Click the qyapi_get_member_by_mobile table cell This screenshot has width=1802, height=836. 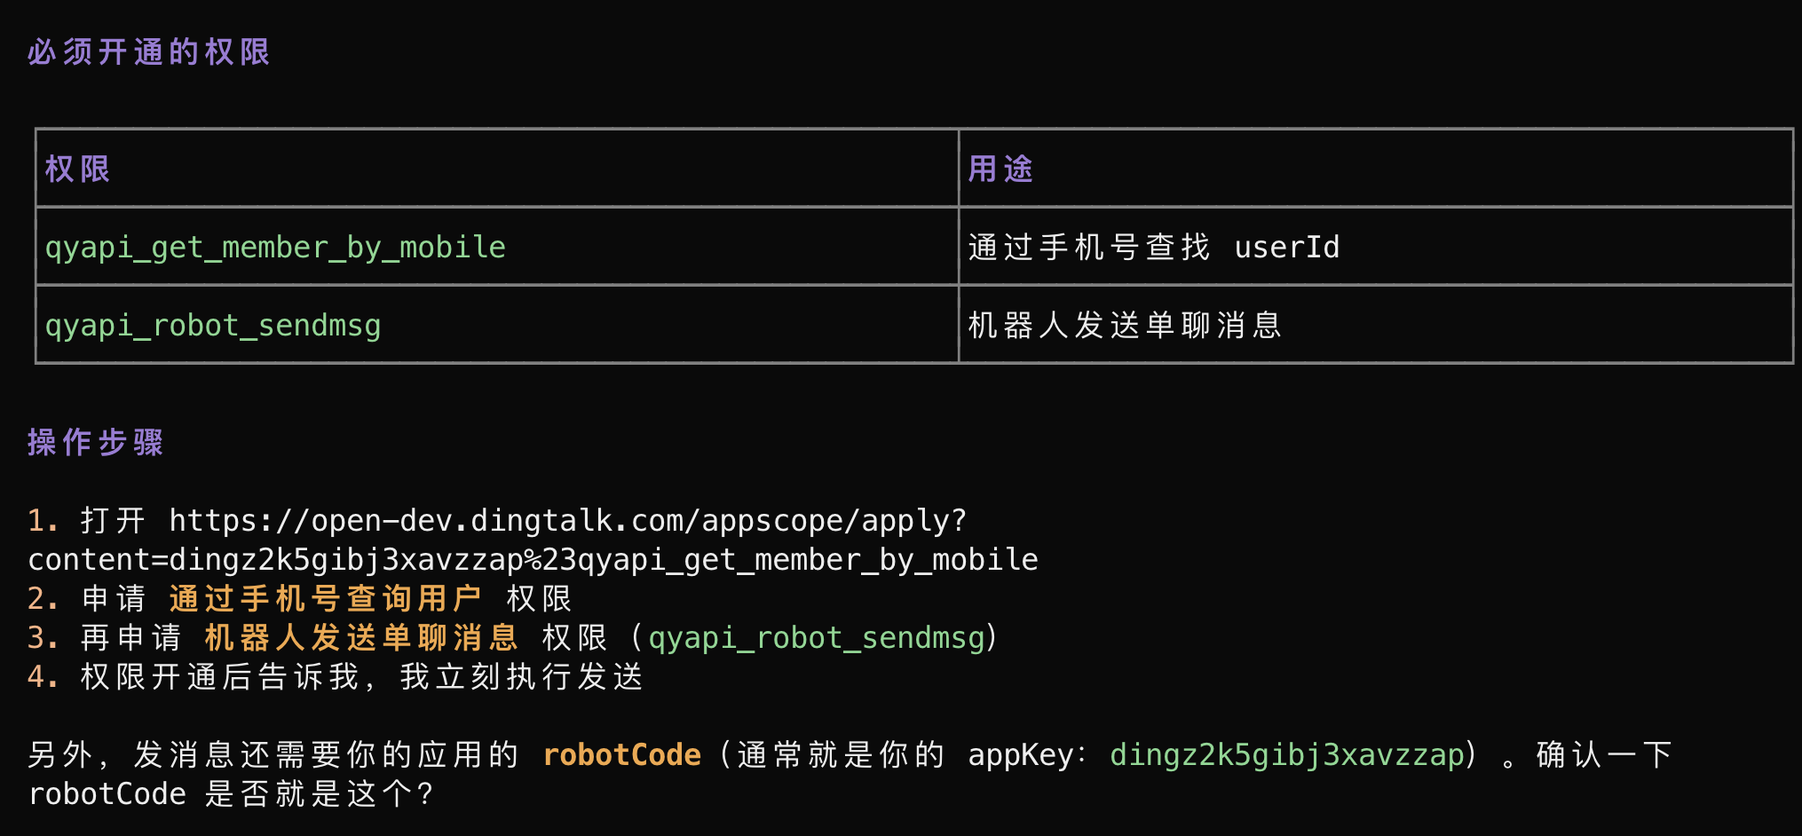[x=275, y=248]
